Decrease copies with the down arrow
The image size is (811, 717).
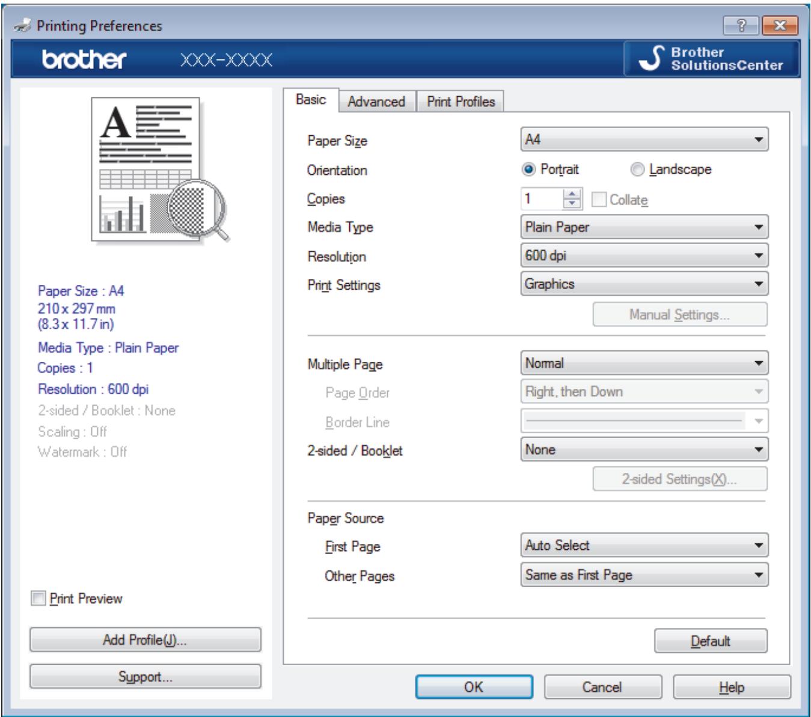572,204
